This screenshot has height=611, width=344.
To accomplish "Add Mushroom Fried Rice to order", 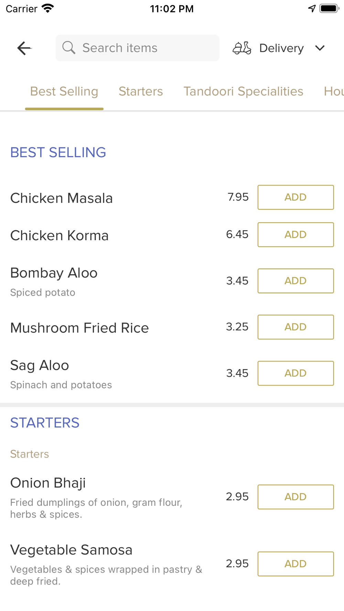I will tap(296, 327).
